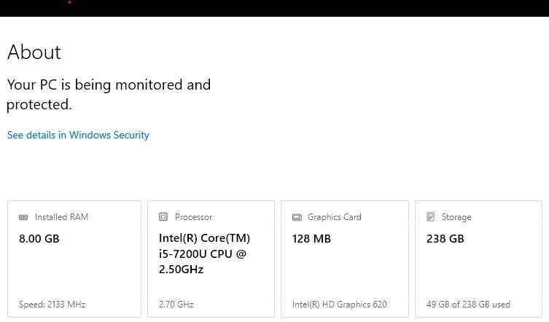Select the 238 GB storage value
The height and width of the screenshot is (322, 549).
point(445,239)
